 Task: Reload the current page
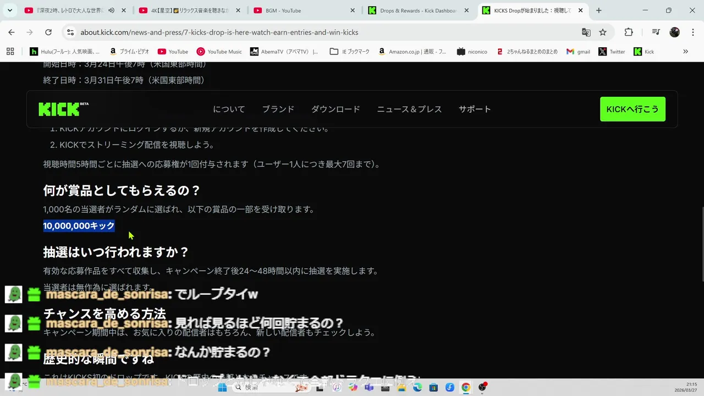click(48, 32)
